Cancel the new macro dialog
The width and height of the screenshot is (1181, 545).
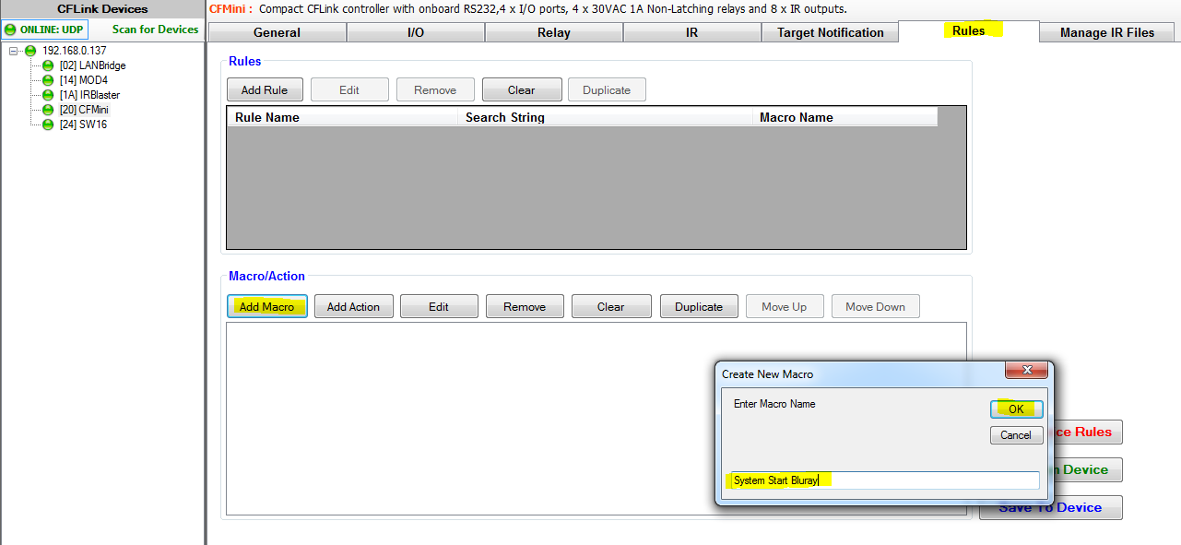1016,435
